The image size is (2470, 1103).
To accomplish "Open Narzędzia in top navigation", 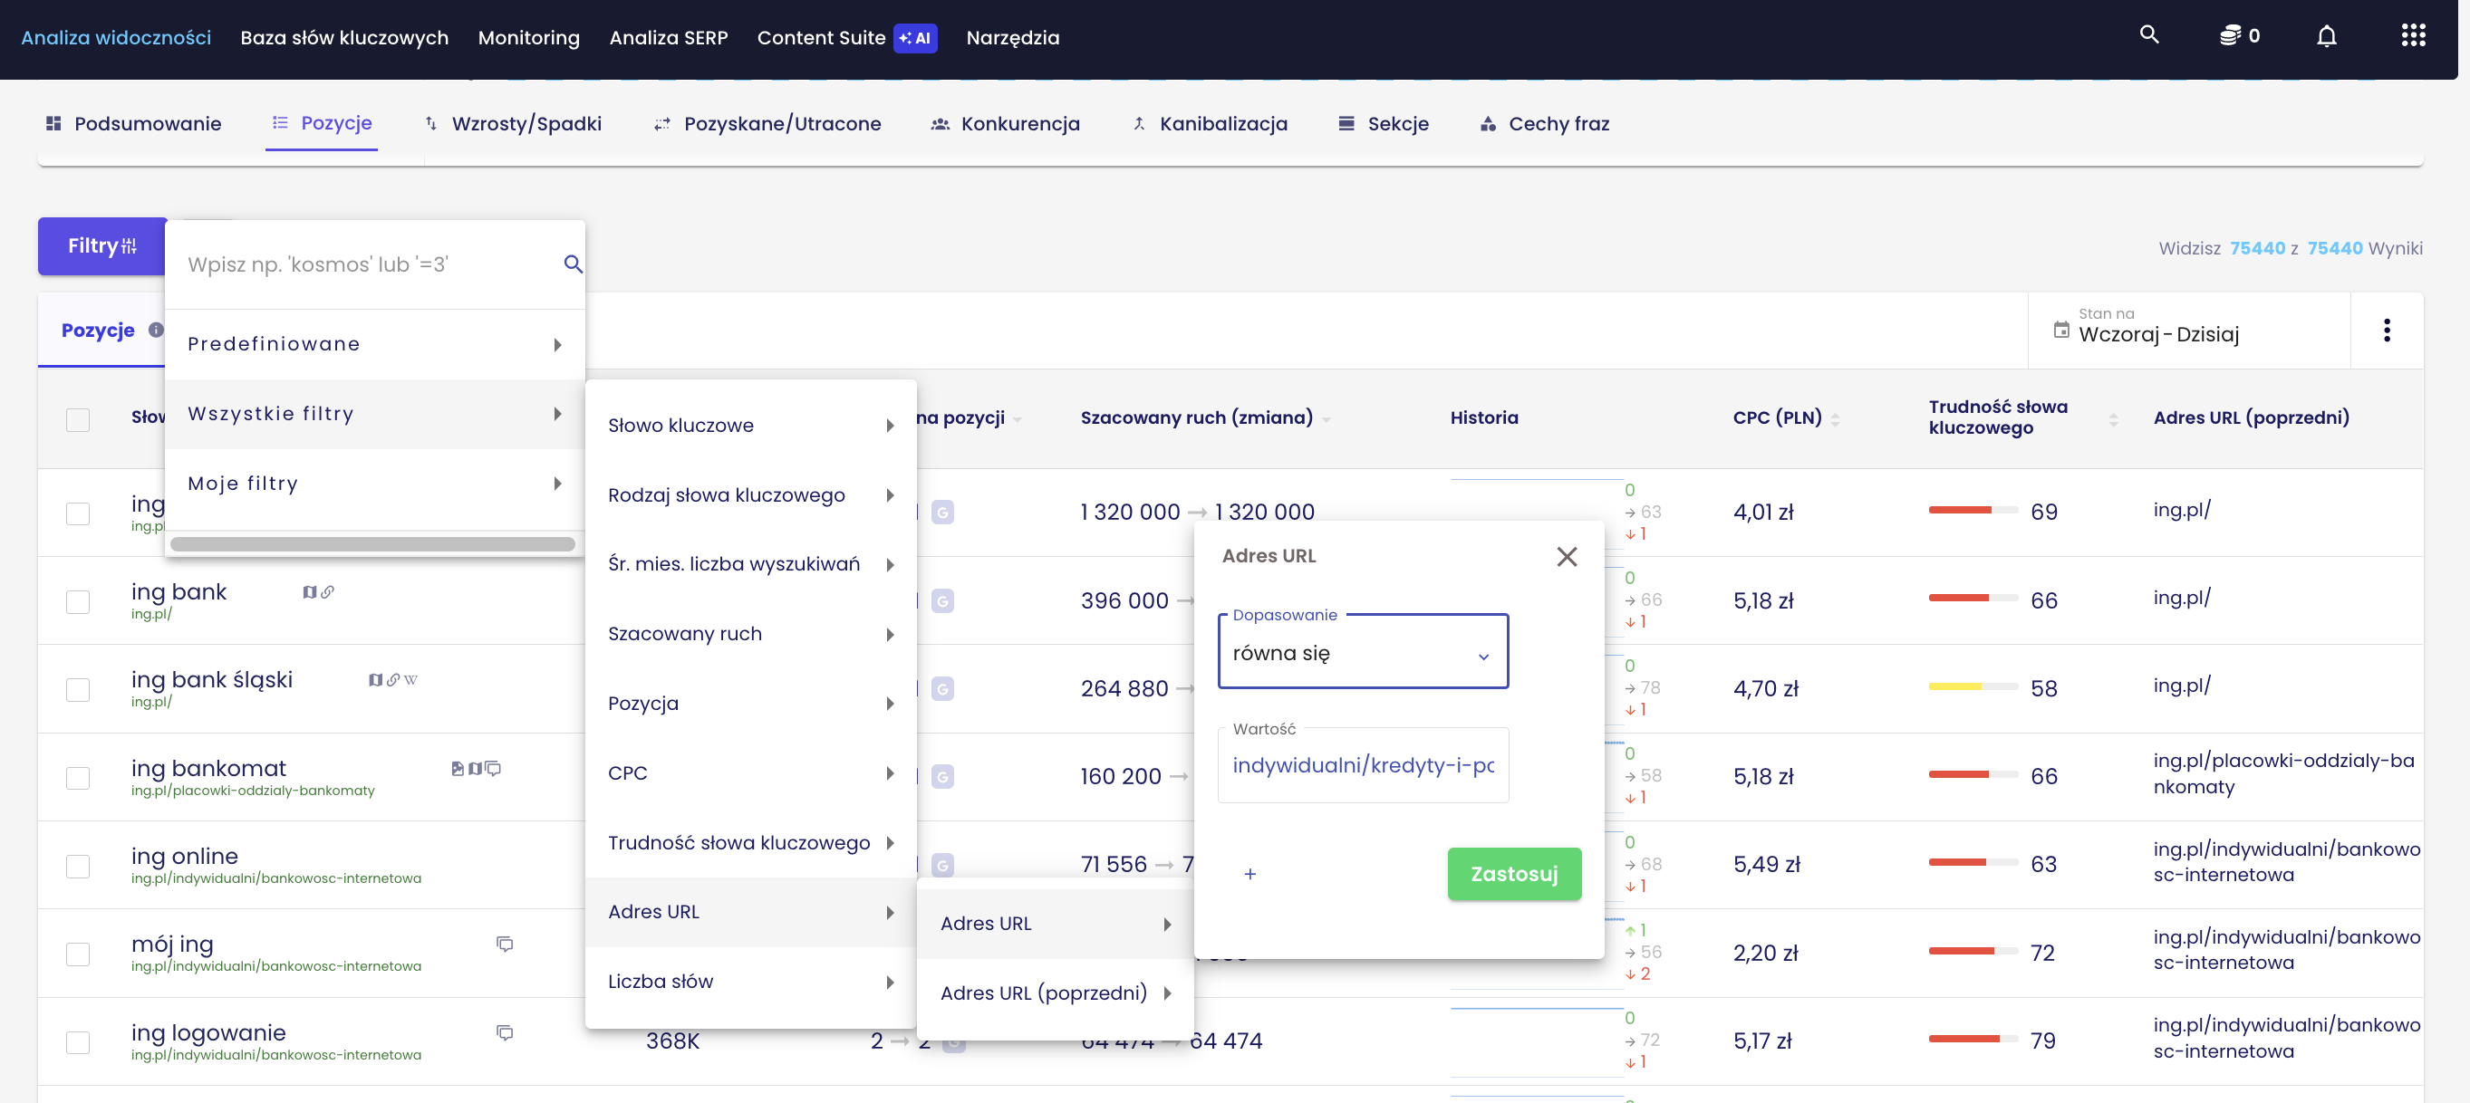I will [1012, 37].
